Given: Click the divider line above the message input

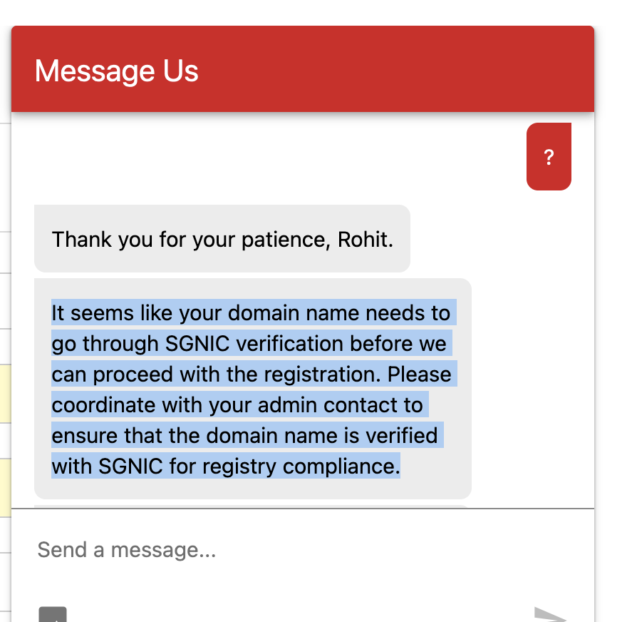Looking at the screenshot, I should pos(303,509).
